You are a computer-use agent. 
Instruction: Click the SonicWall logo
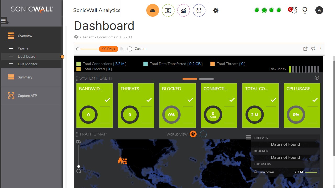pyautogui.click(x=32, y=10)
